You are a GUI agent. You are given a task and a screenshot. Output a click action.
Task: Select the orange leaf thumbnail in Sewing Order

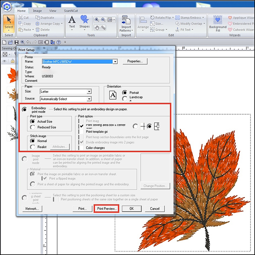[11, 76]
